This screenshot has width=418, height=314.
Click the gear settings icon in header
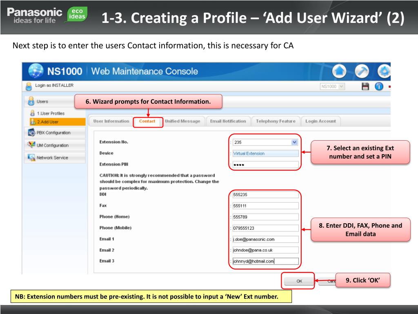[x=384, y=71]
